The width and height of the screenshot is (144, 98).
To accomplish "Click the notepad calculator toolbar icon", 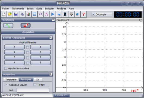I will [x=71, y=14].
